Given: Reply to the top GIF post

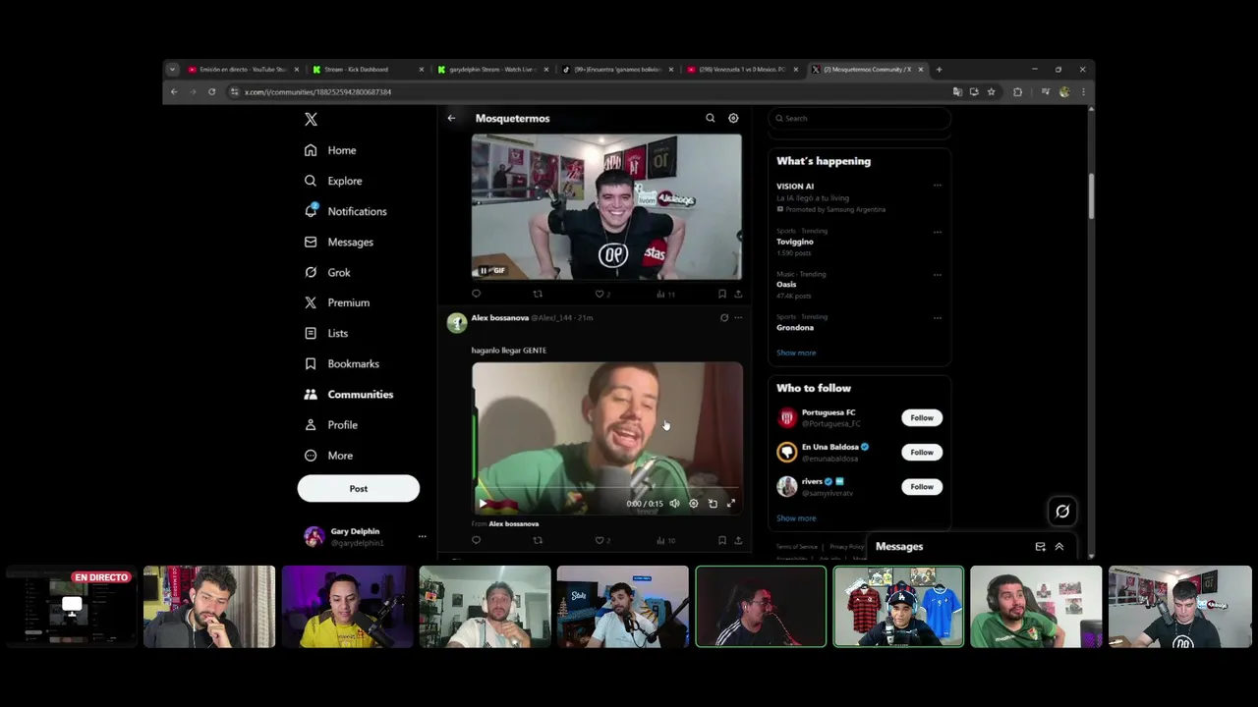Looking at the screenshot, I should (477, 294).
